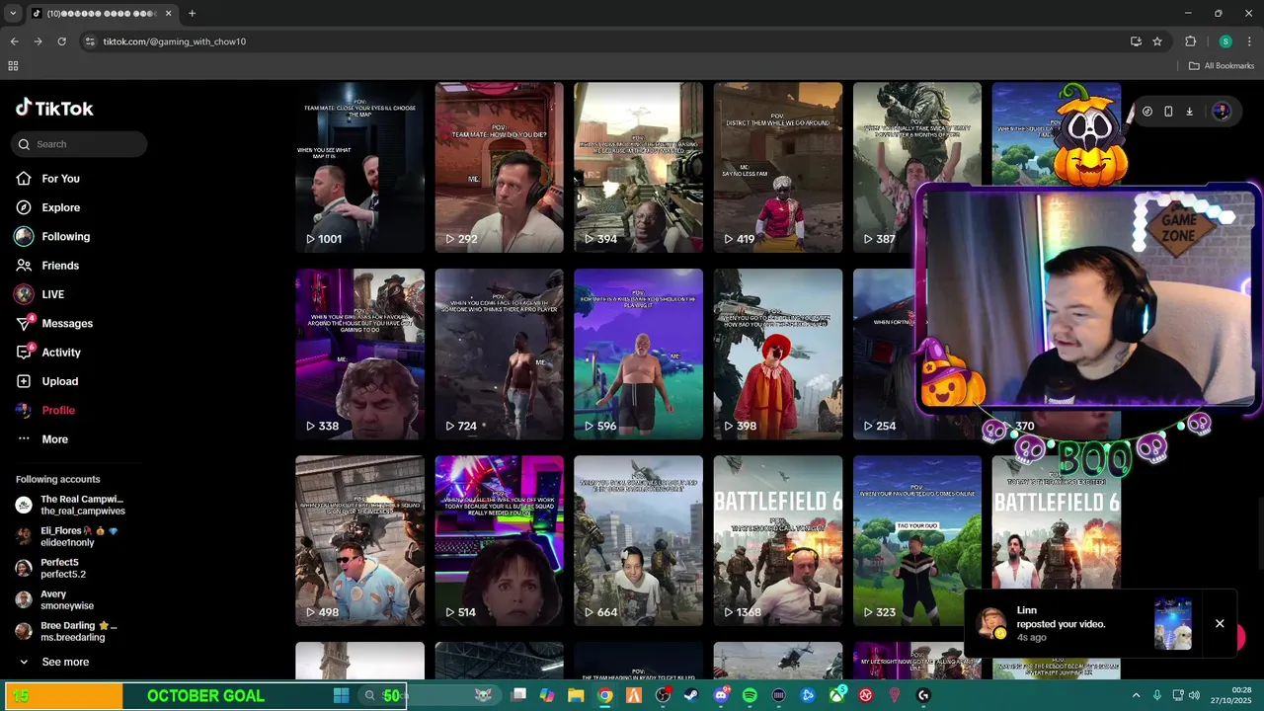Open video with 292 views

pyautogui.click(x=499, y=168)
